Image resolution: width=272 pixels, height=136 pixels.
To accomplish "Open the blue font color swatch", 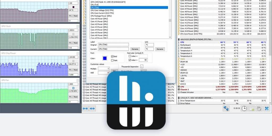I will (x=105, y=58).
